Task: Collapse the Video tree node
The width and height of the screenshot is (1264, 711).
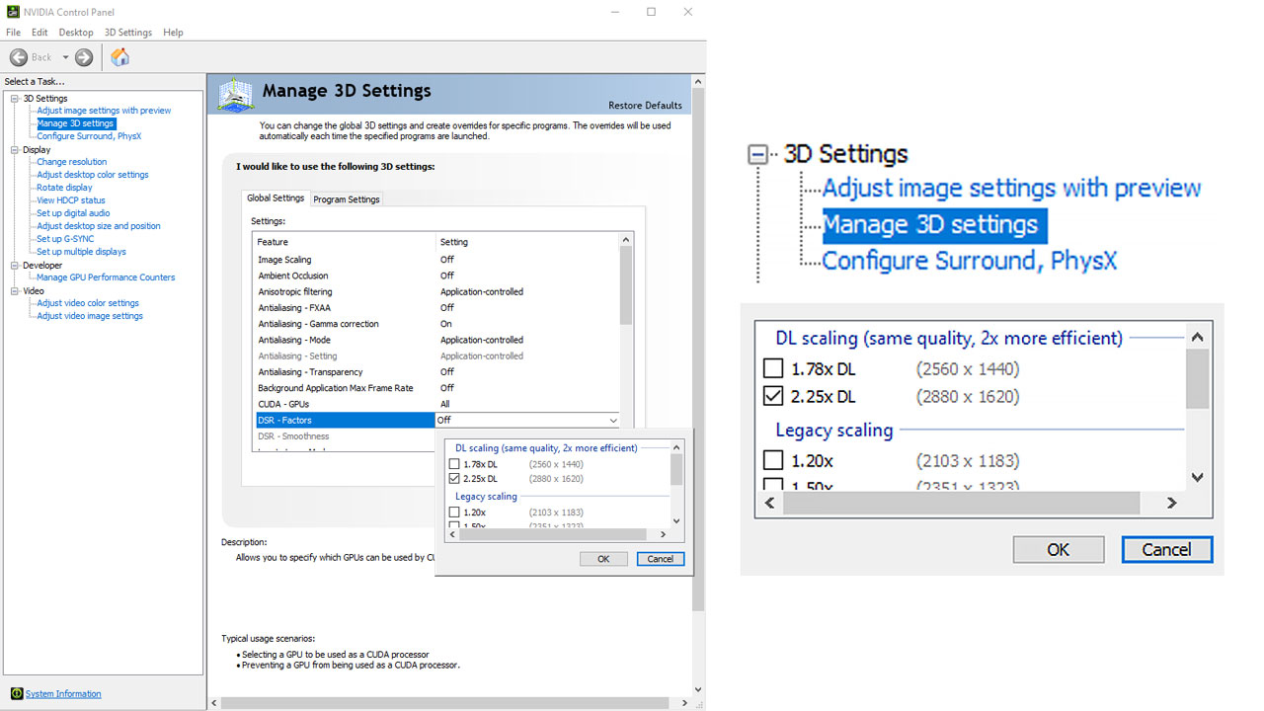Action: pyautogui.click(x=15, y=291)
